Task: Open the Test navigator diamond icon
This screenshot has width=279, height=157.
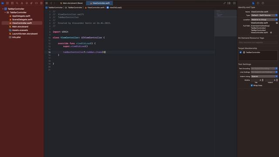Action: [27, 3]
